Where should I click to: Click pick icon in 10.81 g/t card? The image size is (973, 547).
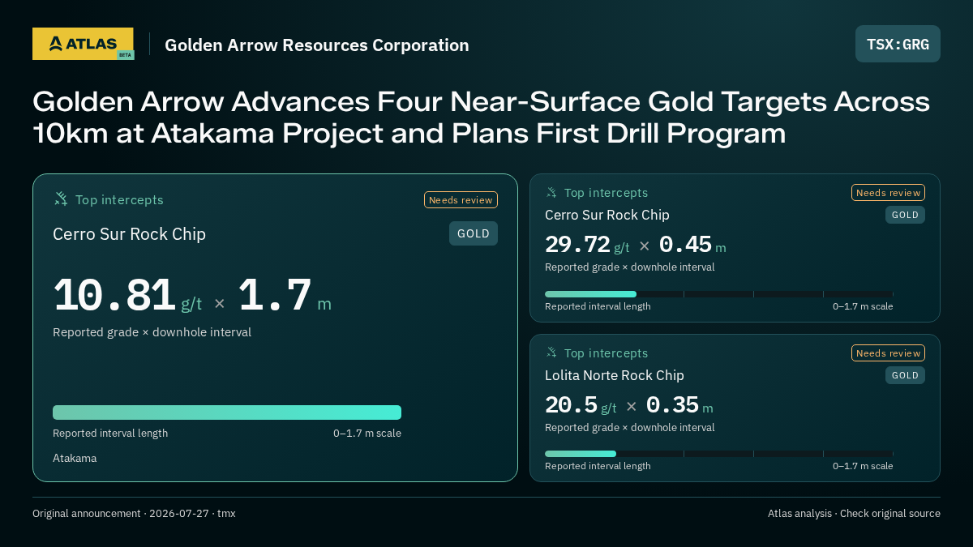(61, 199)
